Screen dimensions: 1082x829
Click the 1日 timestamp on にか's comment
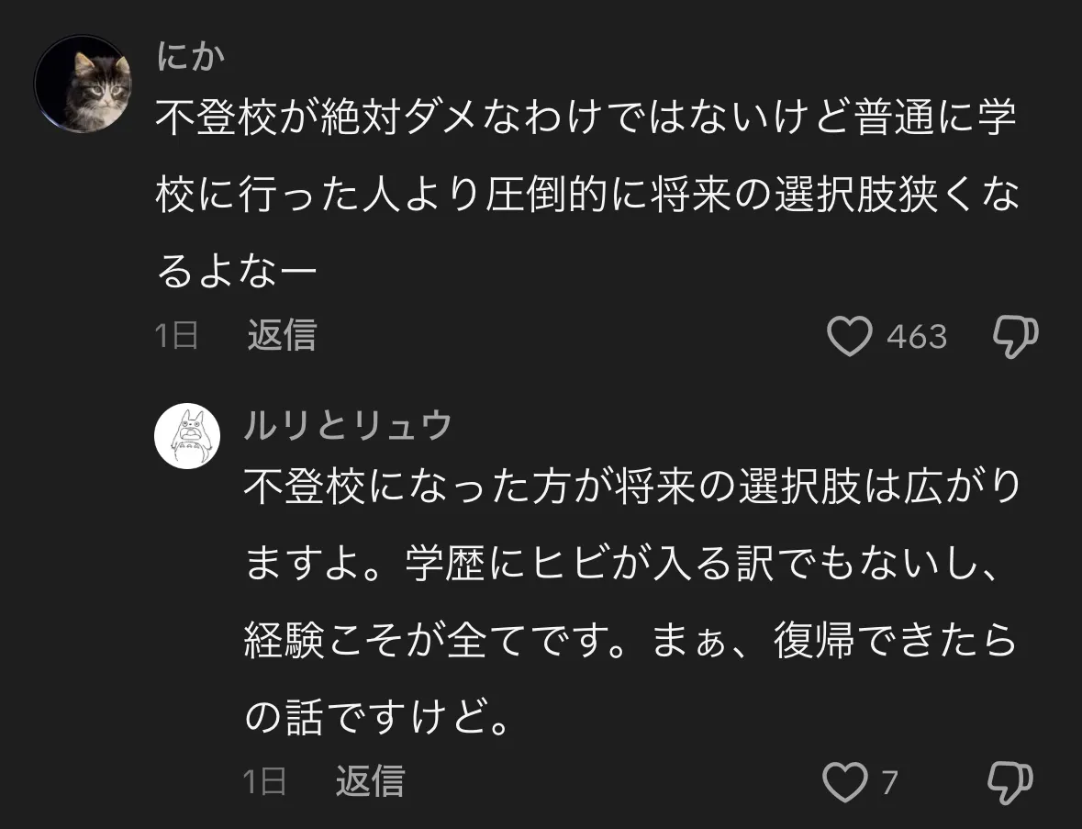176,335
